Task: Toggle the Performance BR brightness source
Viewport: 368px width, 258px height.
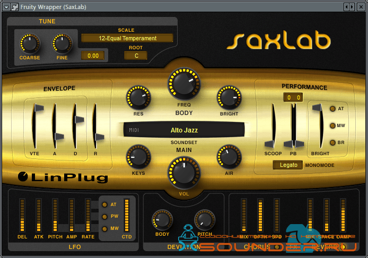Action: 332,143
